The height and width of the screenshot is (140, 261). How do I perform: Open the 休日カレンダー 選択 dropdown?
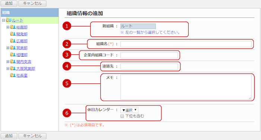[x=129, y=110]
